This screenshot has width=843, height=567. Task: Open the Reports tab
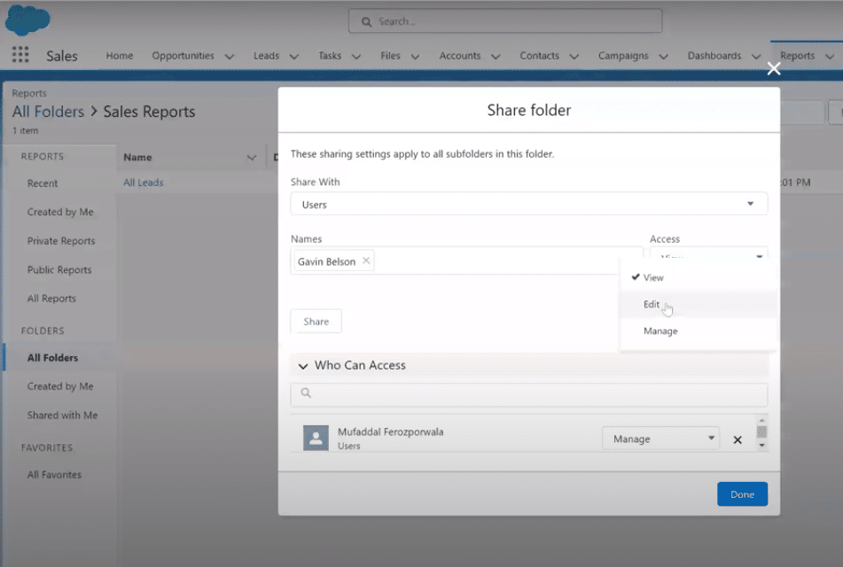[797, 55]
